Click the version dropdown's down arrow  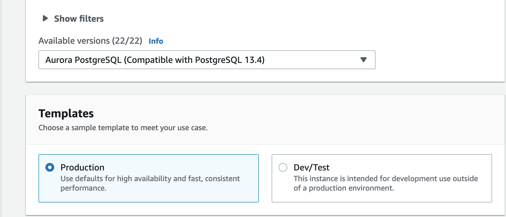364,60
